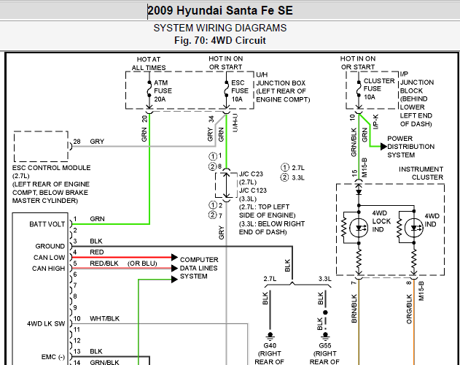Click the dashed joint connector symbol

click(226, 185)
